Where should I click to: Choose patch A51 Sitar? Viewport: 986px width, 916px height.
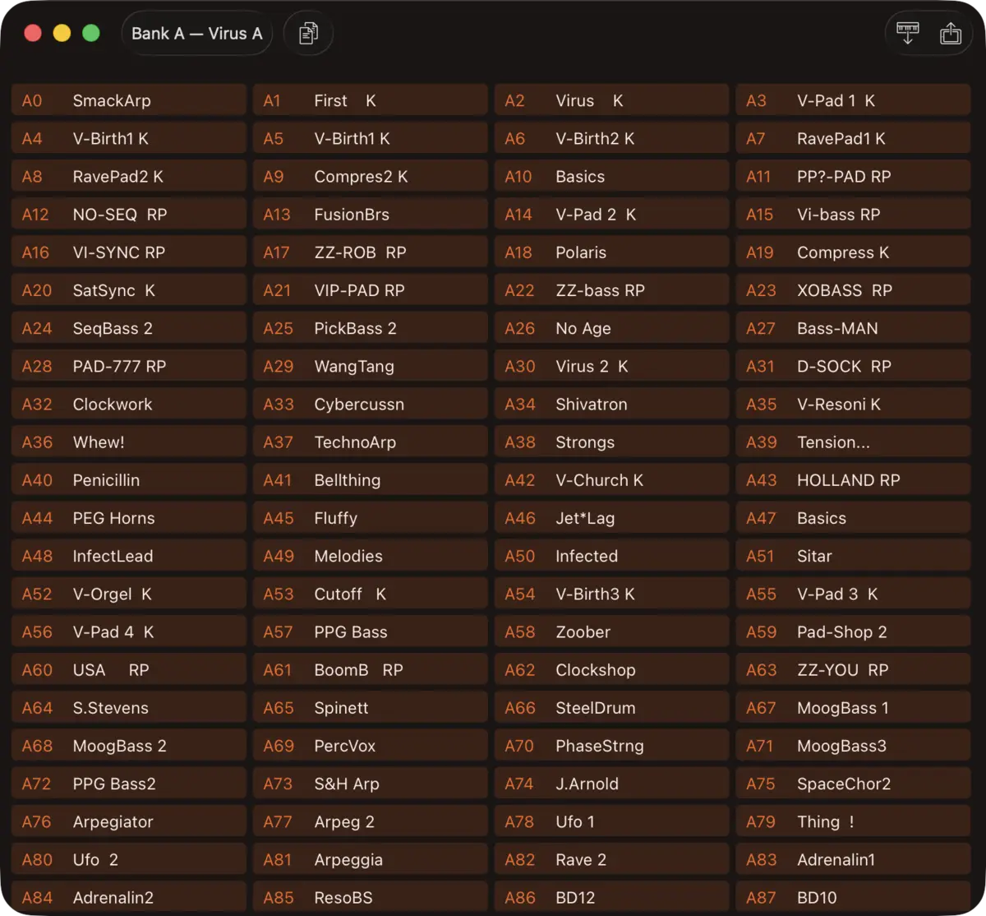[x=854, y=557]
